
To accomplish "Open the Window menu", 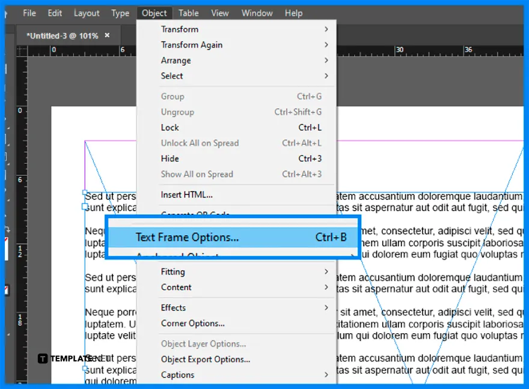I will 257,13.
